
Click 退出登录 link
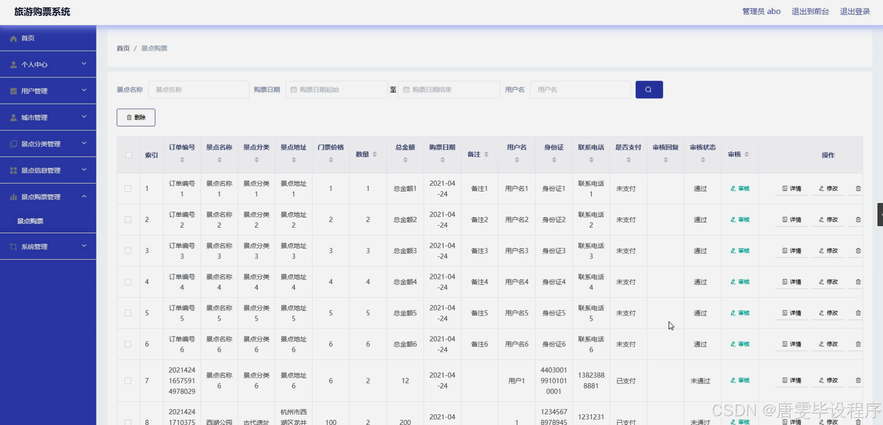[855, 12]
